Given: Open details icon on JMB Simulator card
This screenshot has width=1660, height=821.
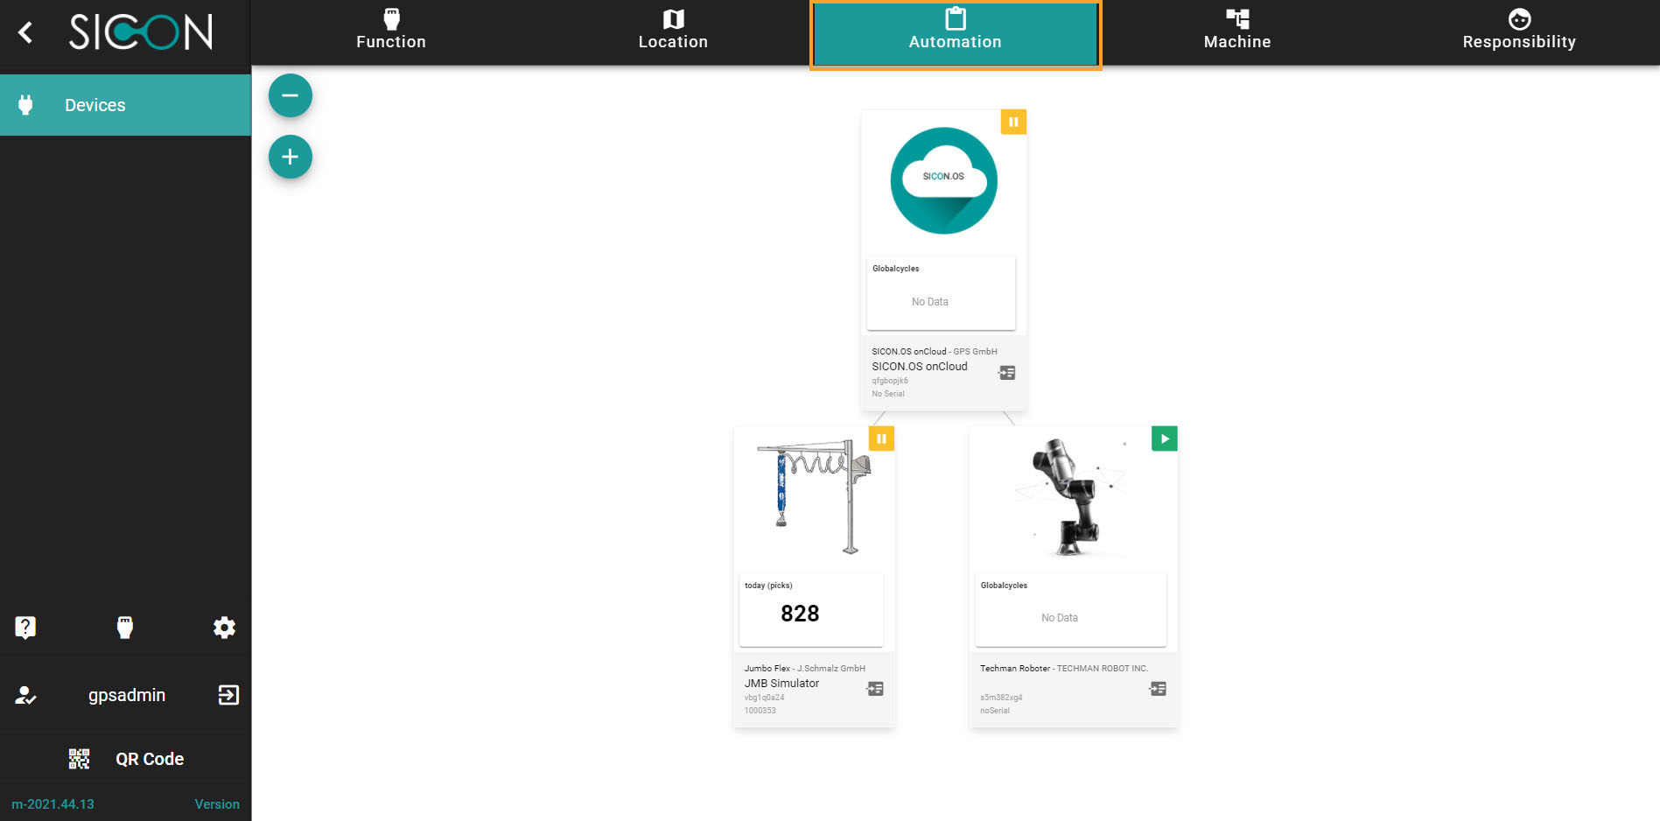Looking at the screenshot, I should click(875, 689).
